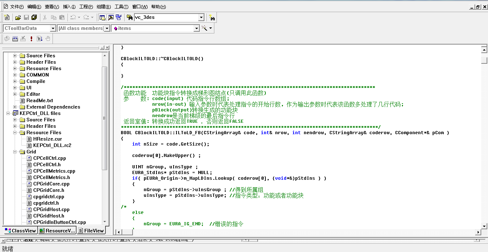Expand the External Dependencies node
The image size is (488, 252).
15,107
